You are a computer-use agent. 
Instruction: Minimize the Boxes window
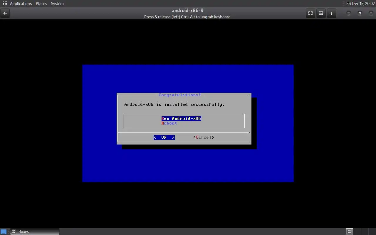pos(349,13)
